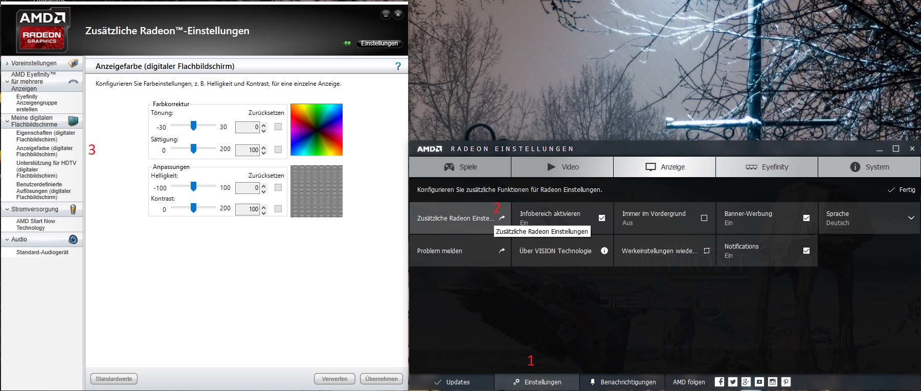Click the Facebook icon next to AMD folgen
921x391 pixels.
720,382
